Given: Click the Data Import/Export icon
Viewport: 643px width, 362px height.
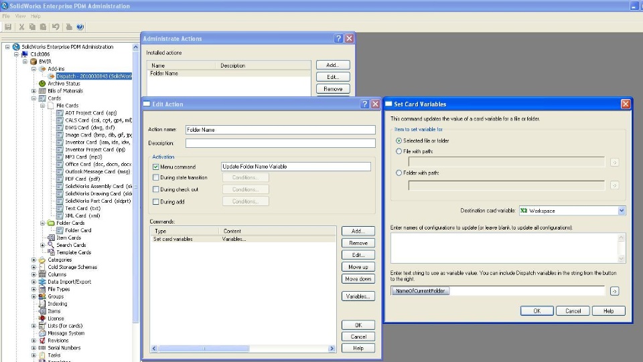Looking at the screenshot, I should tap(42, 282).
